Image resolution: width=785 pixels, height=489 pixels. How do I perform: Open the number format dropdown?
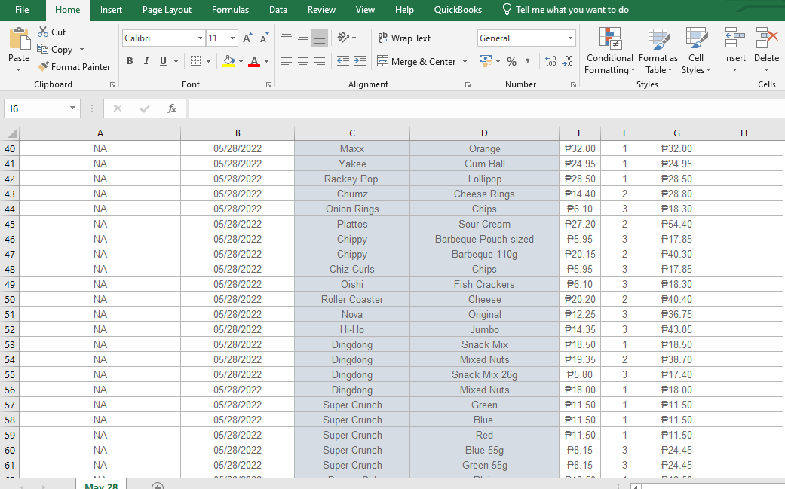click(570, 38)
